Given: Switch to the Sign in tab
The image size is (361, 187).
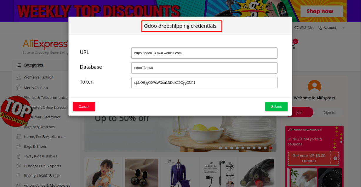Looking at the screenshot, I should [330, 112].
